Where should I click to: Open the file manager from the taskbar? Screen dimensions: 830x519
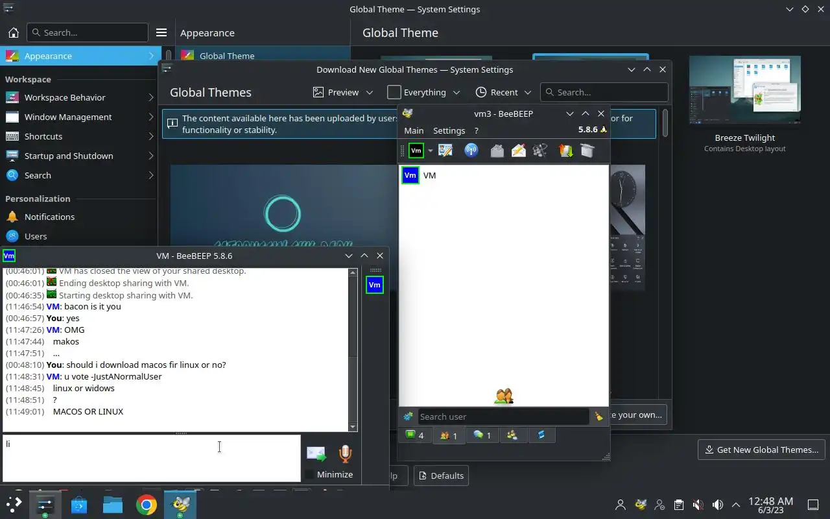tap(112, 504)
